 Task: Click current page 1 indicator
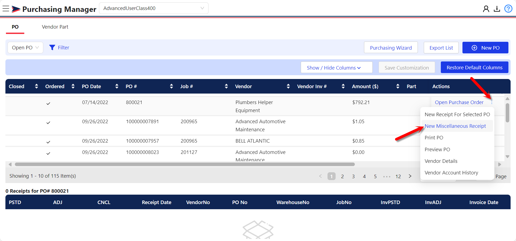[332, 176]
